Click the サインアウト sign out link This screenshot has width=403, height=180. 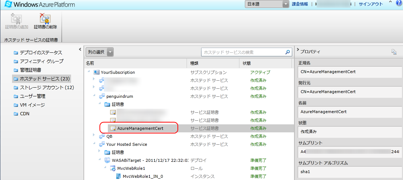[371, 4]
